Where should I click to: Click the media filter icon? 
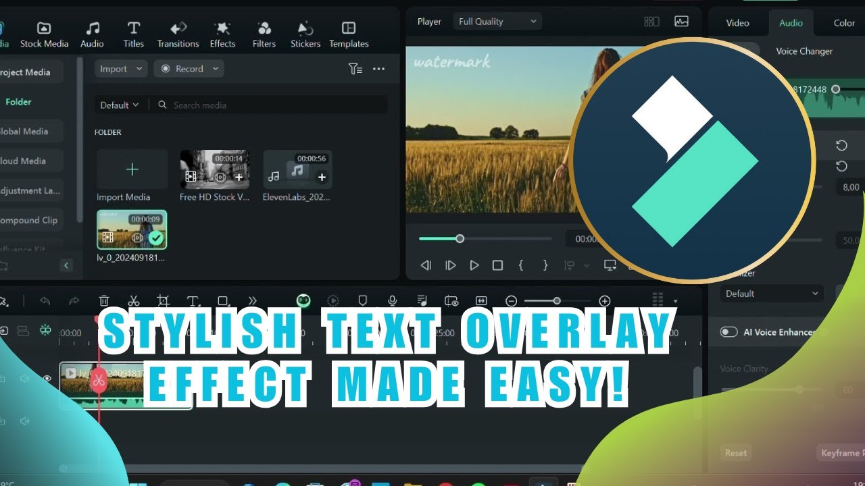click(355, 69)
